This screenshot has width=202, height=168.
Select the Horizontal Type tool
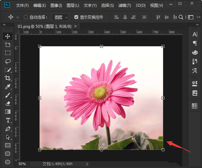pos(8,120)
